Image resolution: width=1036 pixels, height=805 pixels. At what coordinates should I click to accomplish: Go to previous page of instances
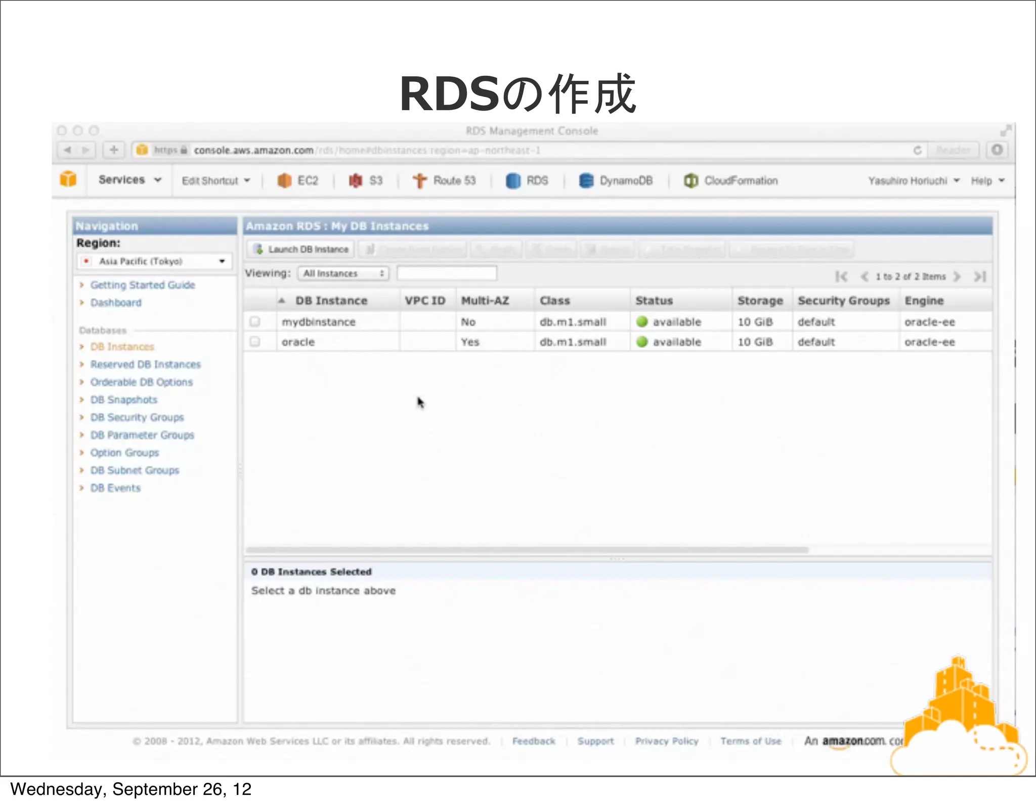[x=865, y=276]
